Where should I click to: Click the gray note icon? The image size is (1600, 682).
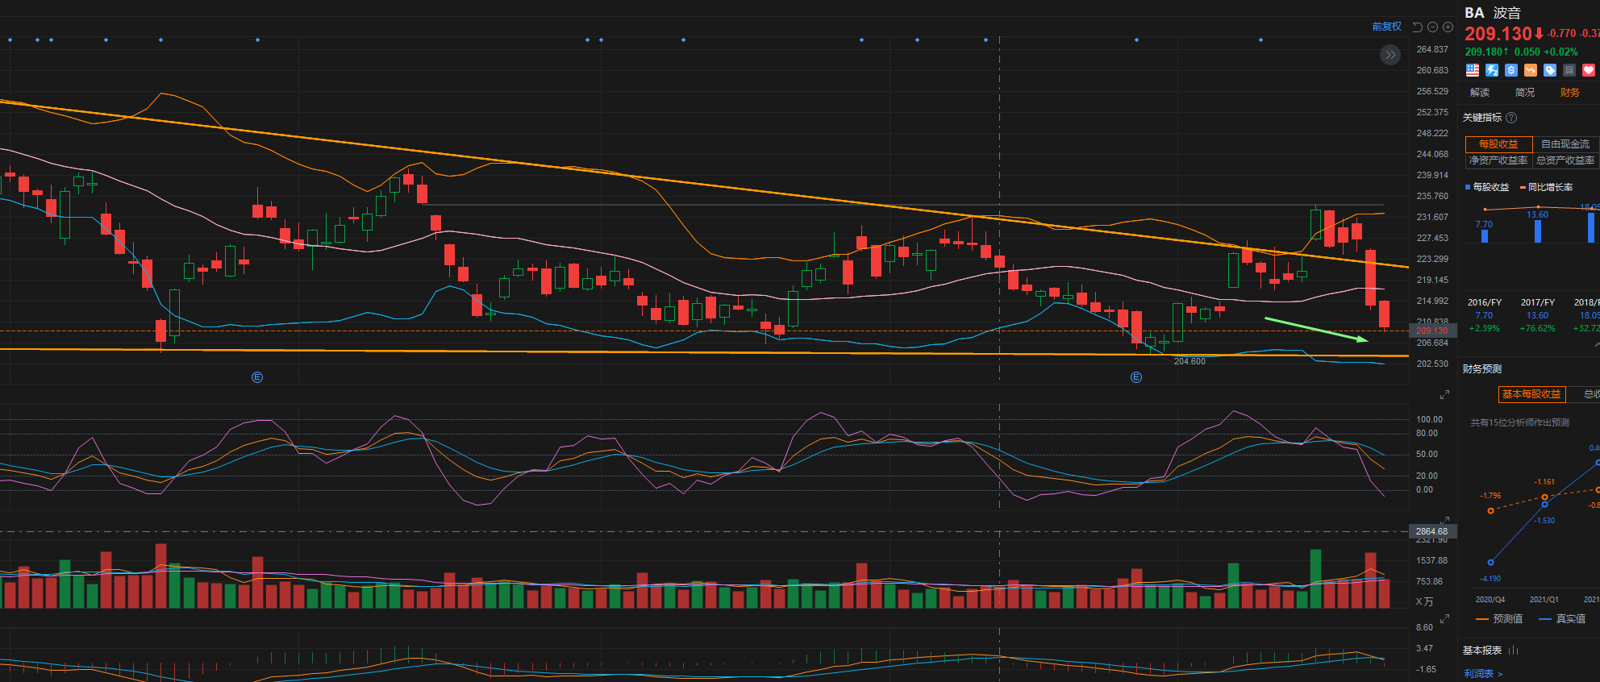tap(1569, 70)
